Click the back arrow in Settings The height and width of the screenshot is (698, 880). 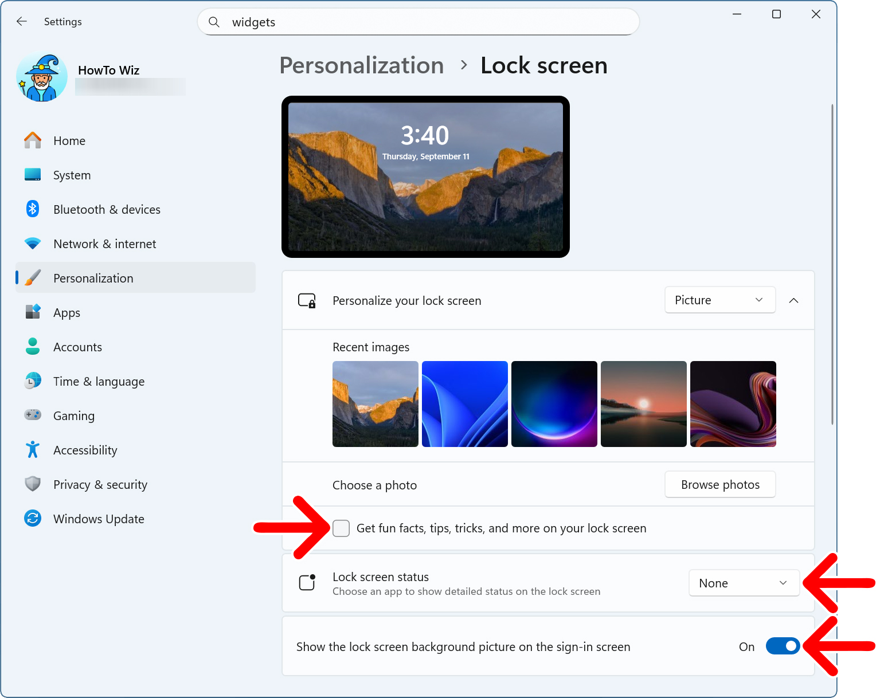coord(21,21)
